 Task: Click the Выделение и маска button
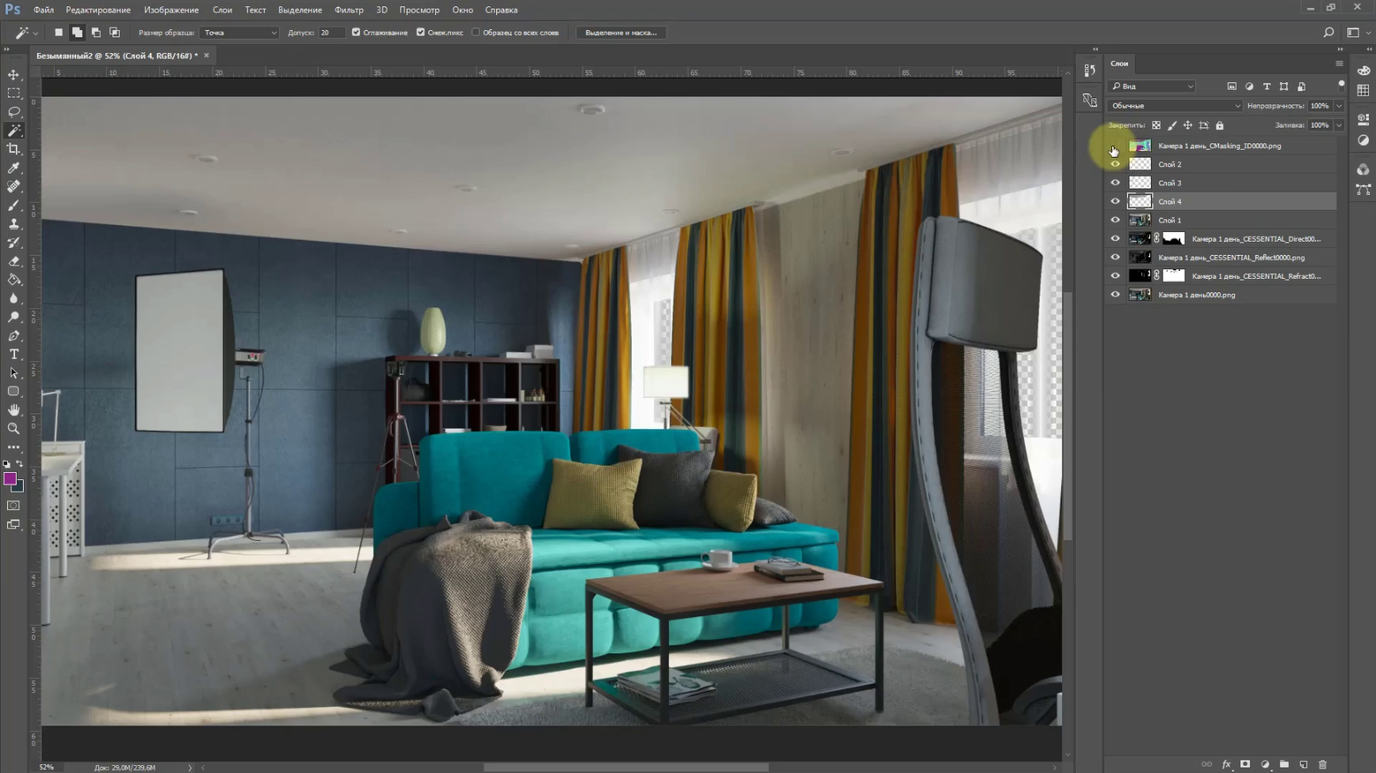point(621,32)
